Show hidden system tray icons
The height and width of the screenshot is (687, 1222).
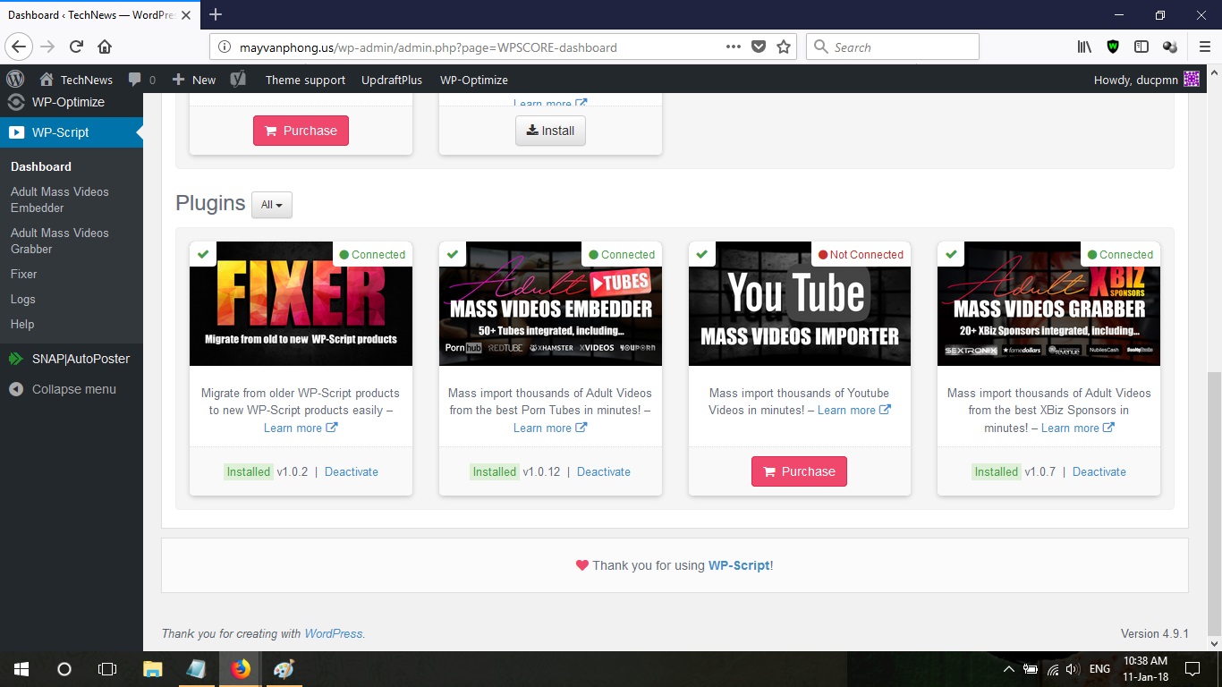pyautogui.click(x=1009, y=669)
